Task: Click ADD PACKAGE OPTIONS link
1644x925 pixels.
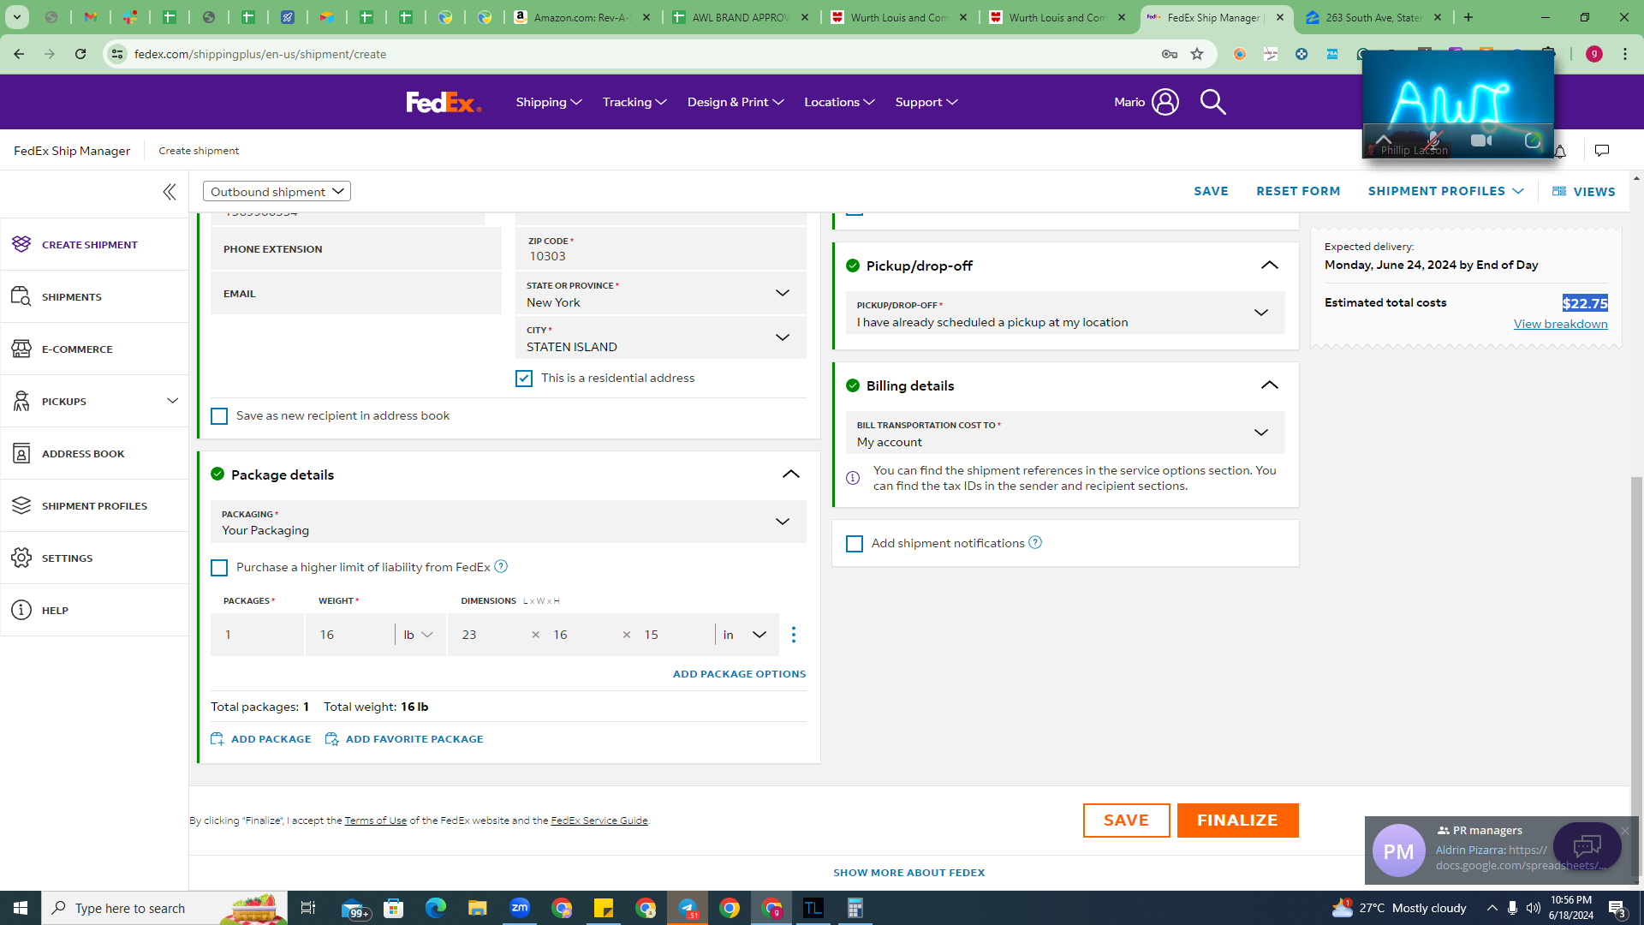Action: pyautogui.click(x=739, y=674)
